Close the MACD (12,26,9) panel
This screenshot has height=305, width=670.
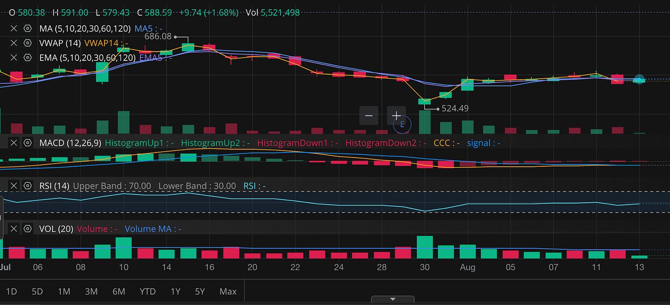click(x=14, y=143)
